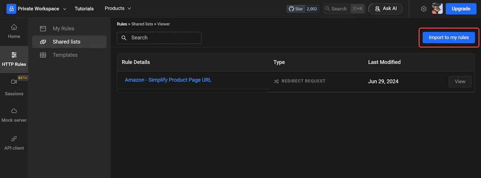Open the Tutorials menu item
The height and width of the screenshot is (178, 481).
click(x=84, y=9)
